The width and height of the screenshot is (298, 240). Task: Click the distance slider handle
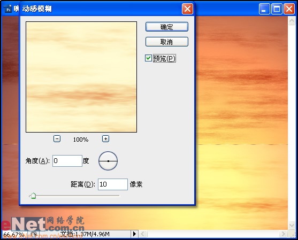[x=33, y=196]
